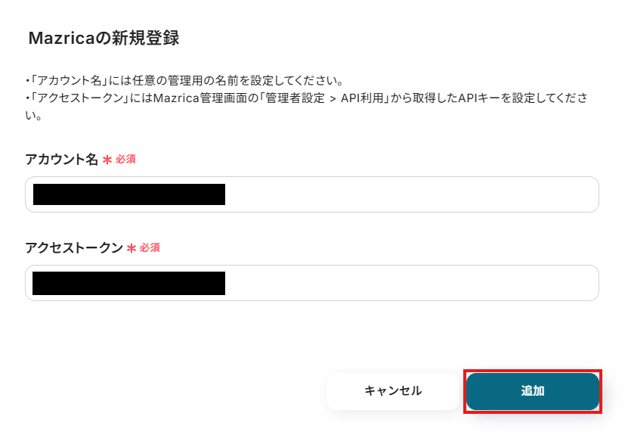Select the redacted access token value
This screenshot has height=432, width=625.
pos(129,283)
